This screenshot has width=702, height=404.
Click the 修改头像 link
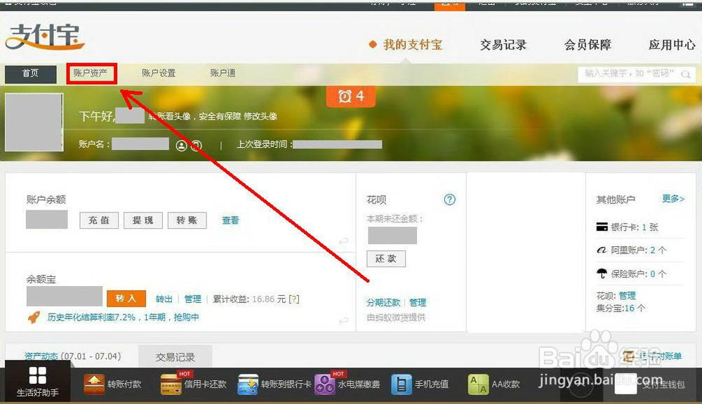[x=260, y=116]
